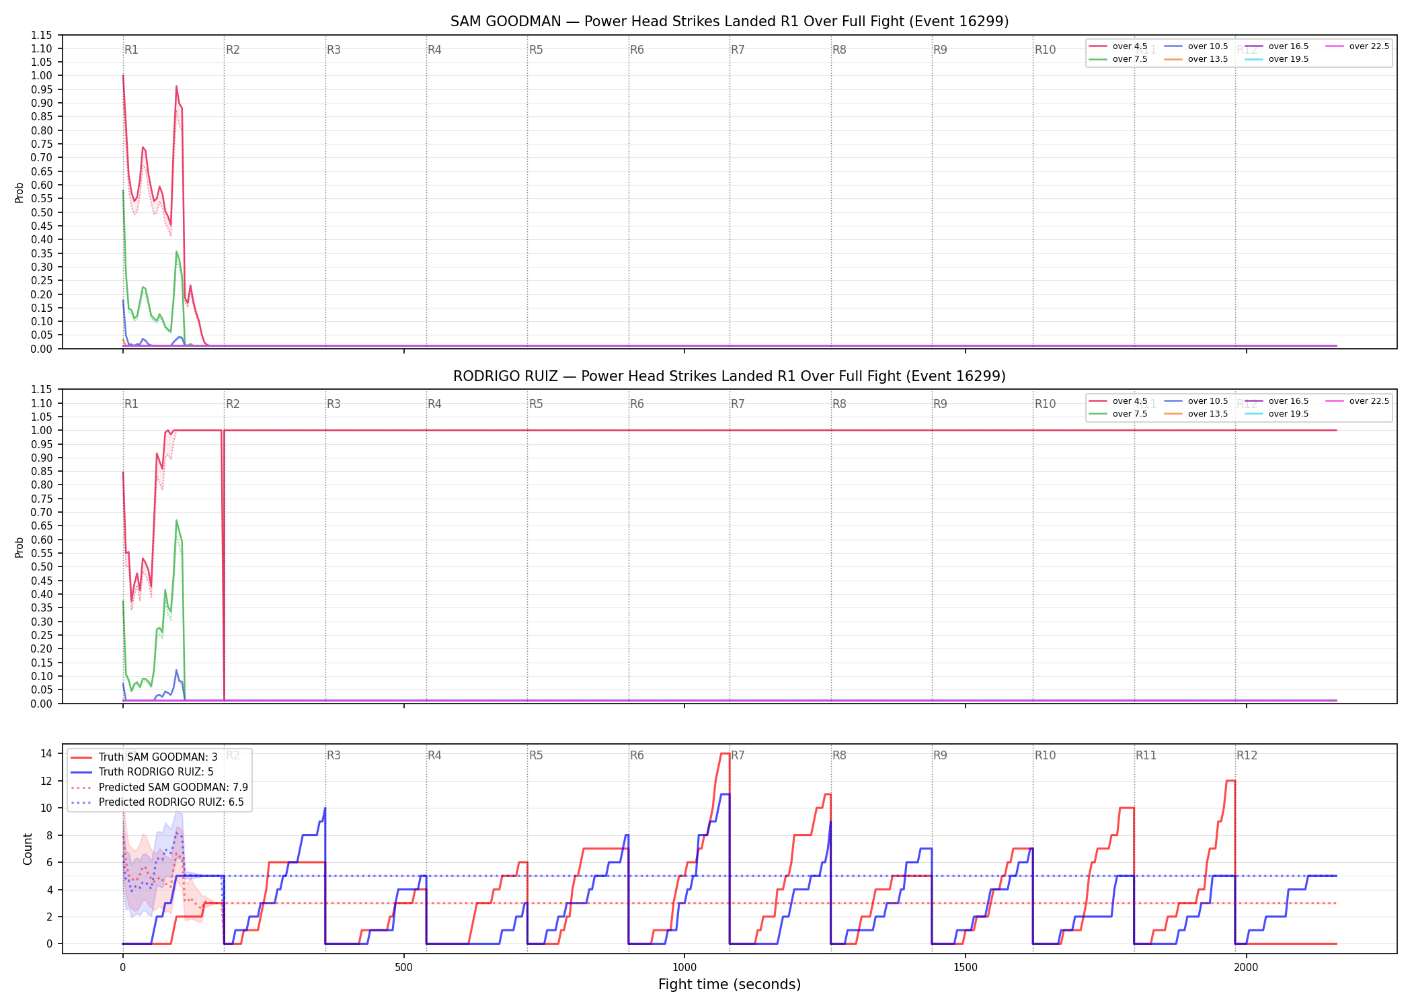Click the 'Count' y-axis label
Screen dimensions: 1412x1008
pyautogui.click(x=28, y=849)
